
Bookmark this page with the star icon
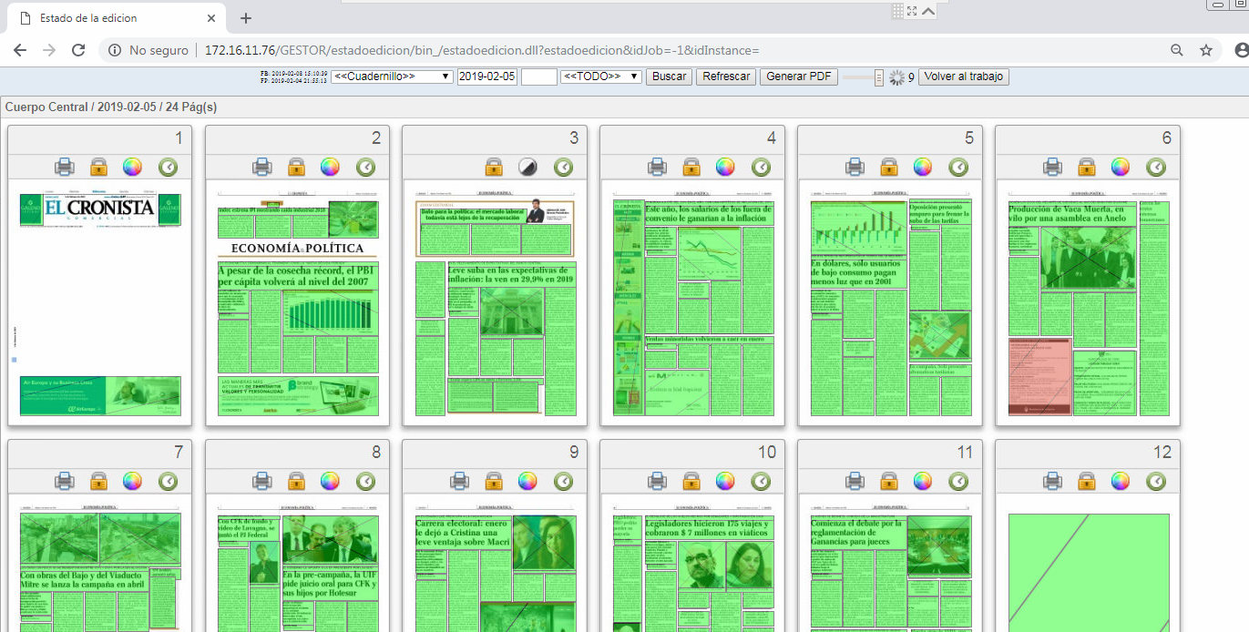[x=1206, y=50]
